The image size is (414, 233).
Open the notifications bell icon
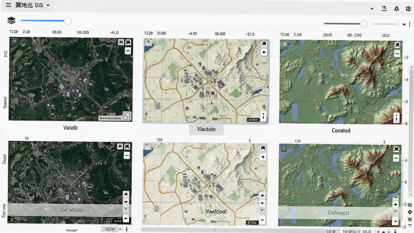pos(396,9)
